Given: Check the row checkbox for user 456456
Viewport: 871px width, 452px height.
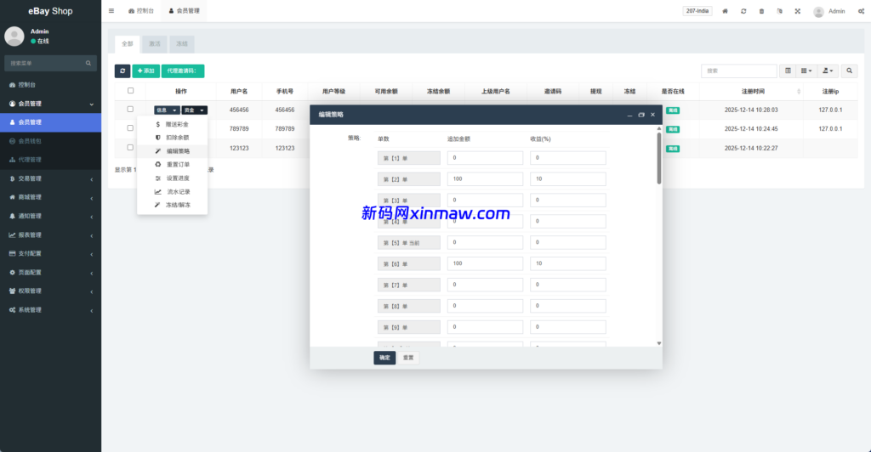Looking at the screenshot, I should [x=130, y=110].
